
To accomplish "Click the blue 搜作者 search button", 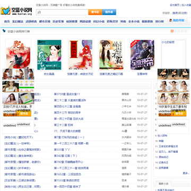I will 109,12.
